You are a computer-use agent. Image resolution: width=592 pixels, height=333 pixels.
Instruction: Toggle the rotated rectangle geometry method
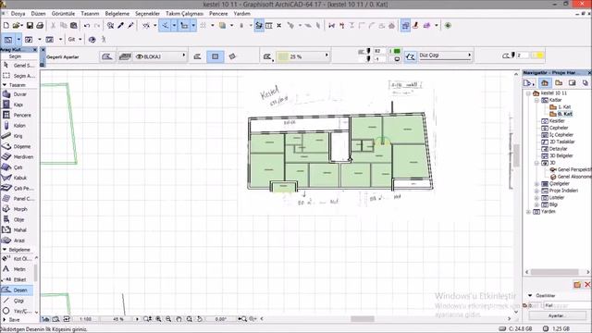point(232,56)
